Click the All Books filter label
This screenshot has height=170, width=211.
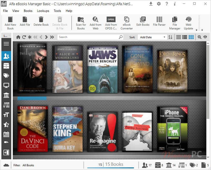point(28,165)
